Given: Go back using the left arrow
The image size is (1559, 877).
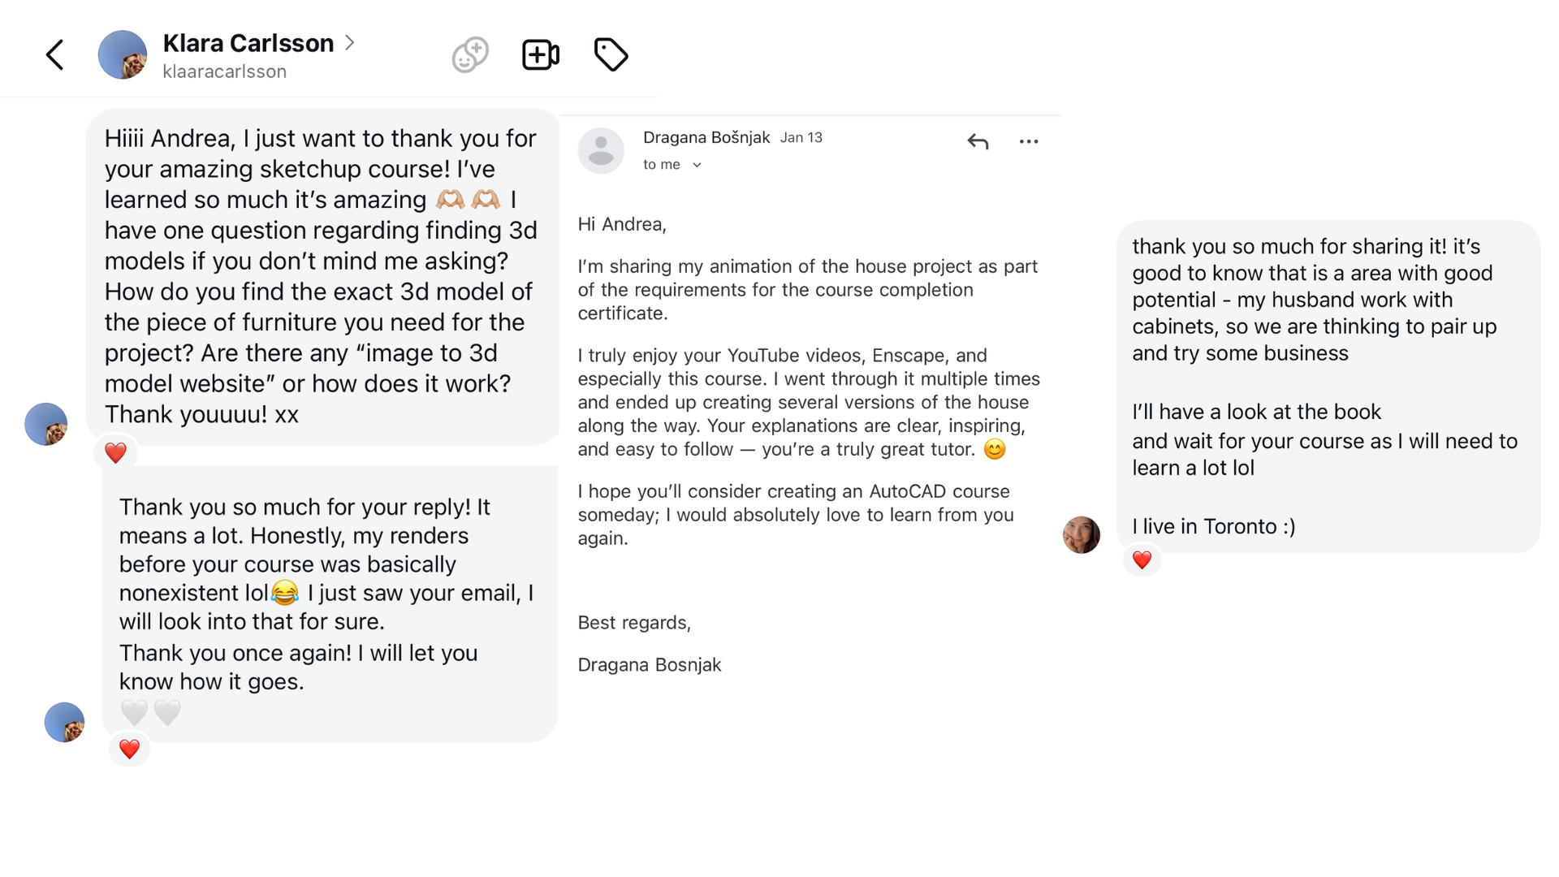Looking at the screenshot, I should pos(54,55).
